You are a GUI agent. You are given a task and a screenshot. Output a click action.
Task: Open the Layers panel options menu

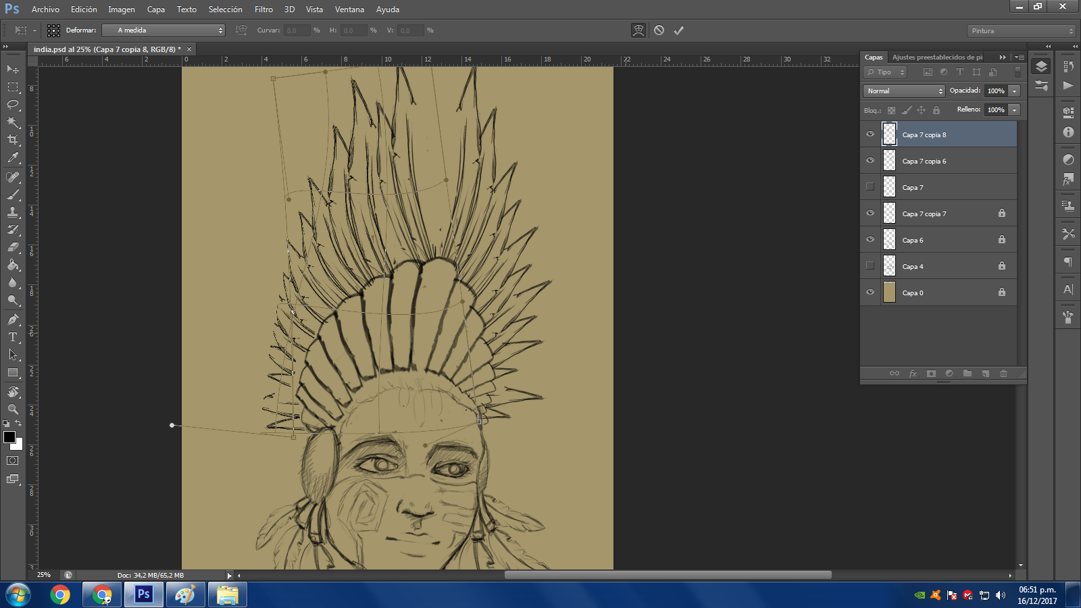pos(1020,57)
